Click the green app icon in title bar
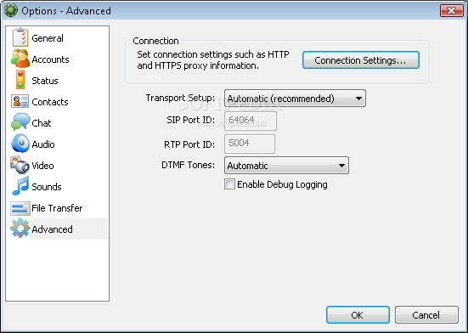The height and width of the screenshot is (333, 468). tap(11, 10)
